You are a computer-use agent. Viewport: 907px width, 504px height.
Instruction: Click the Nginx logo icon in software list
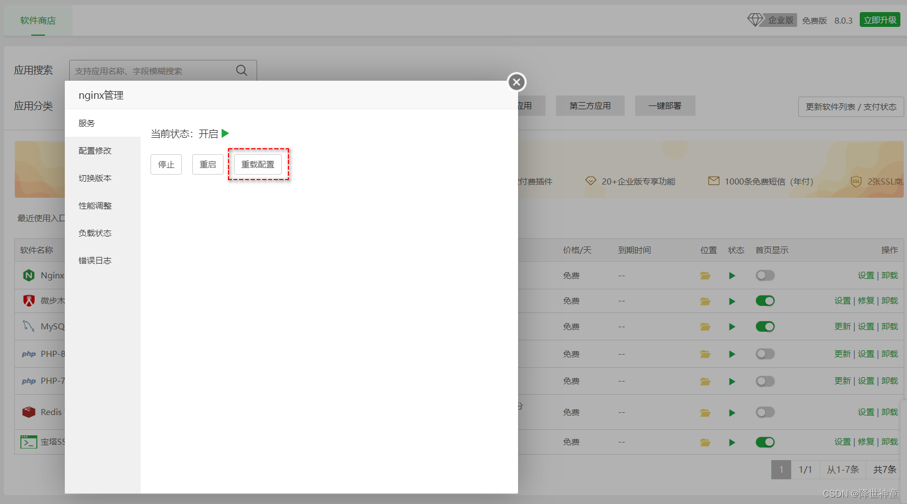pos(29,275)
